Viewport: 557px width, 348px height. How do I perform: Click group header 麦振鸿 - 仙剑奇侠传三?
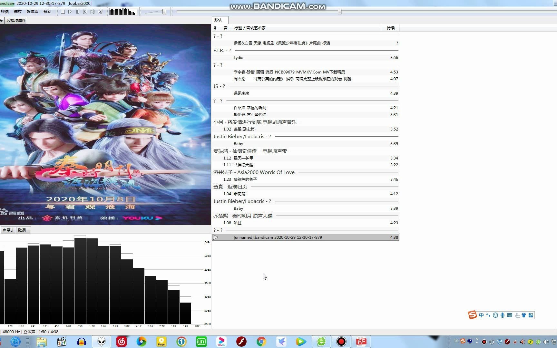pyautogui.click(x=305, y=151)
